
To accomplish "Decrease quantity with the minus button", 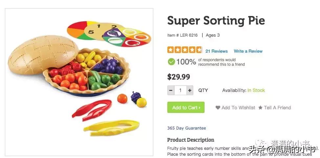I will 171,90.
